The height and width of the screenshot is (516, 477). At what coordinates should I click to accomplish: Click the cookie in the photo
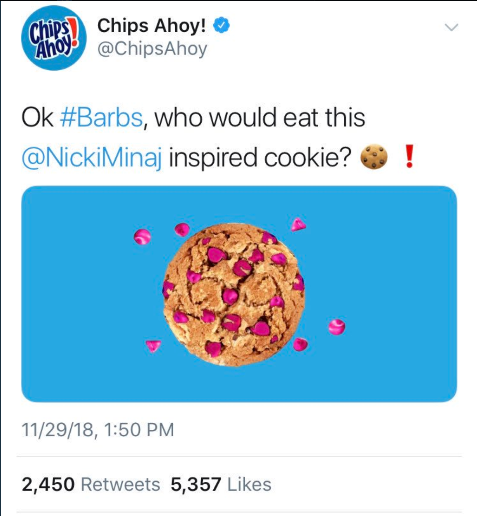[x=234, y=294]
